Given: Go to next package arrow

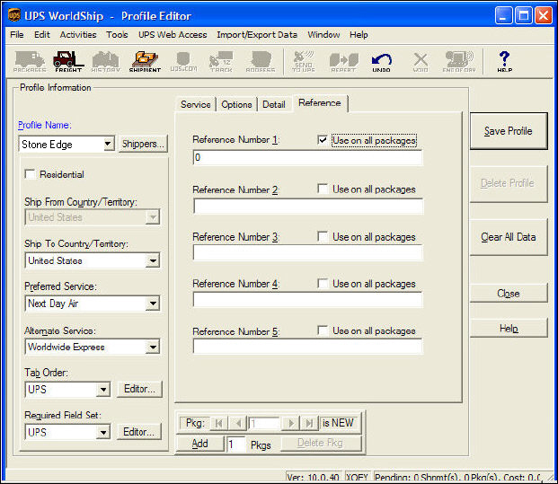Looking at the screenshot, I should (x=291, y=423).
